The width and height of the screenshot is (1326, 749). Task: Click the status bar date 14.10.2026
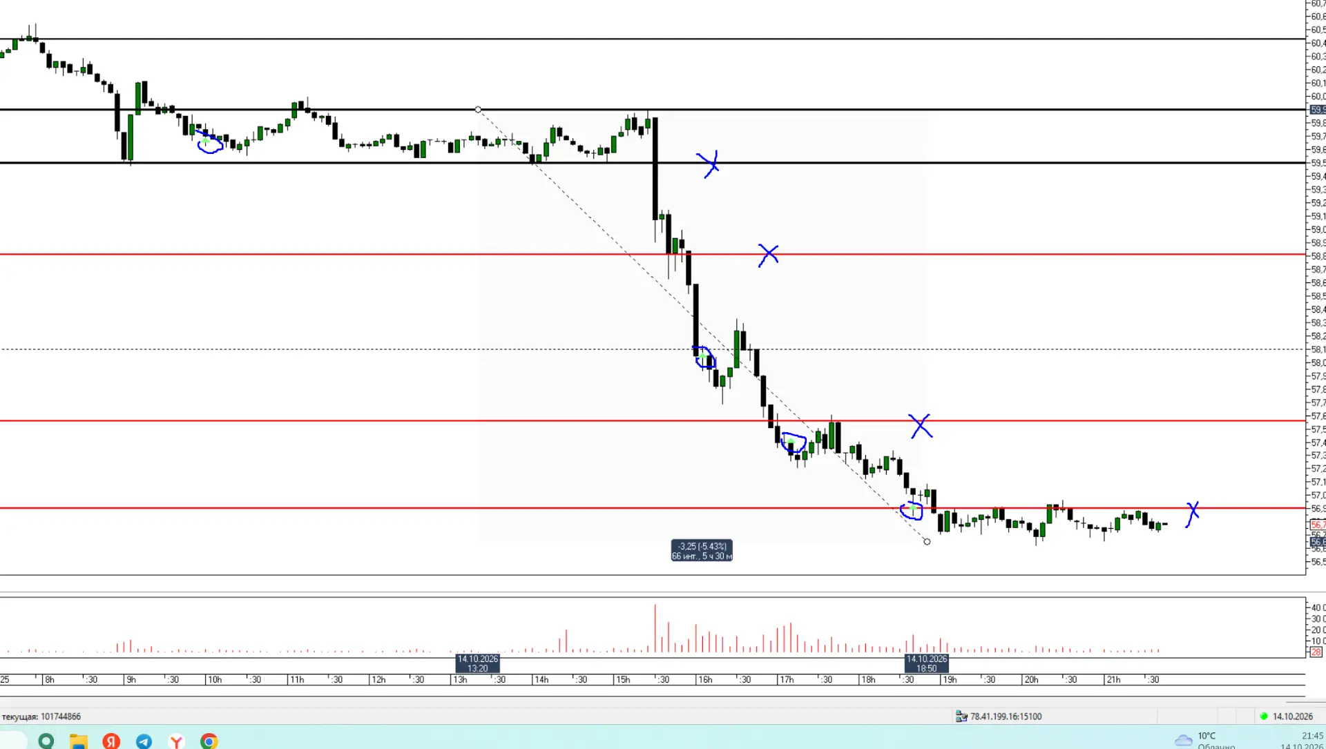click(1292, 717)
